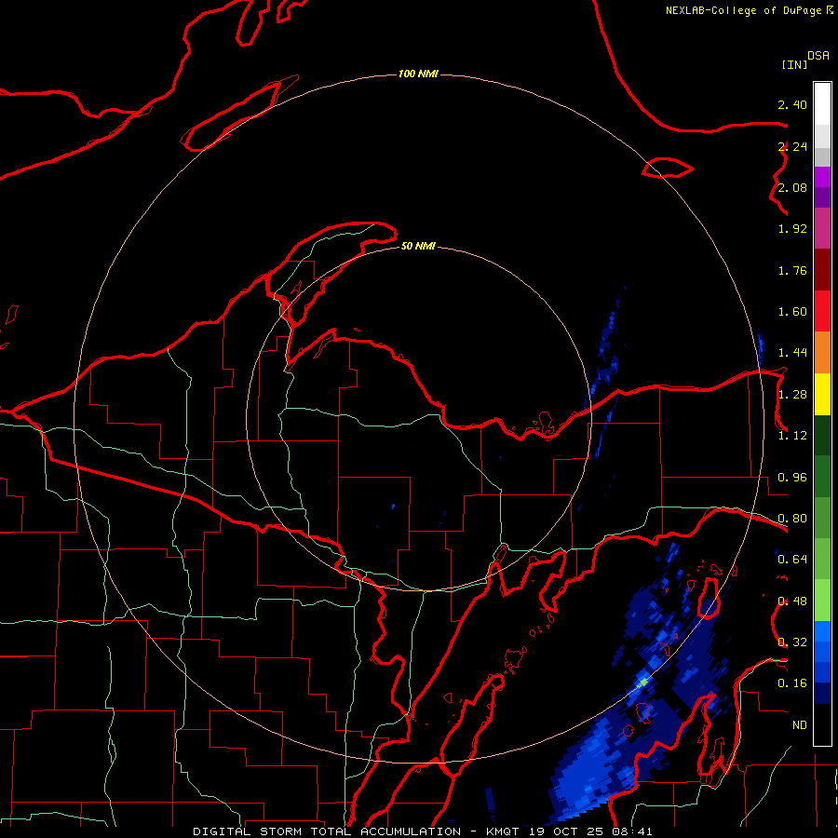838x838 pixels.
Task: Click the 1.44 legend value
Action: coord(792,353)
